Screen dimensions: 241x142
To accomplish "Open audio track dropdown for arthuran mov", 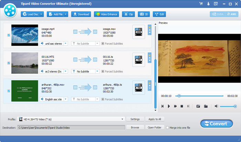I will [66, 99].
